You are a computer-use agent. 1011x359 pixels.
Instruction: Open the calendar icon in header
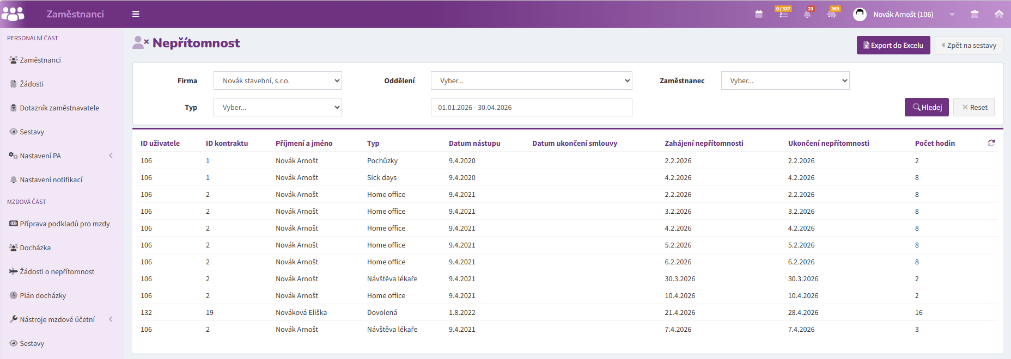[759, 14]
